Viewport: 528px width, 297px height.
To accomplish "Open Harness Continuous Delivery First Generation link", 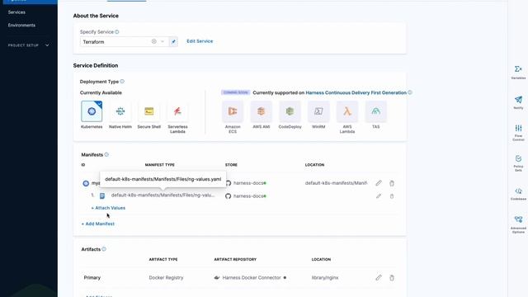I will click(356, 92).
